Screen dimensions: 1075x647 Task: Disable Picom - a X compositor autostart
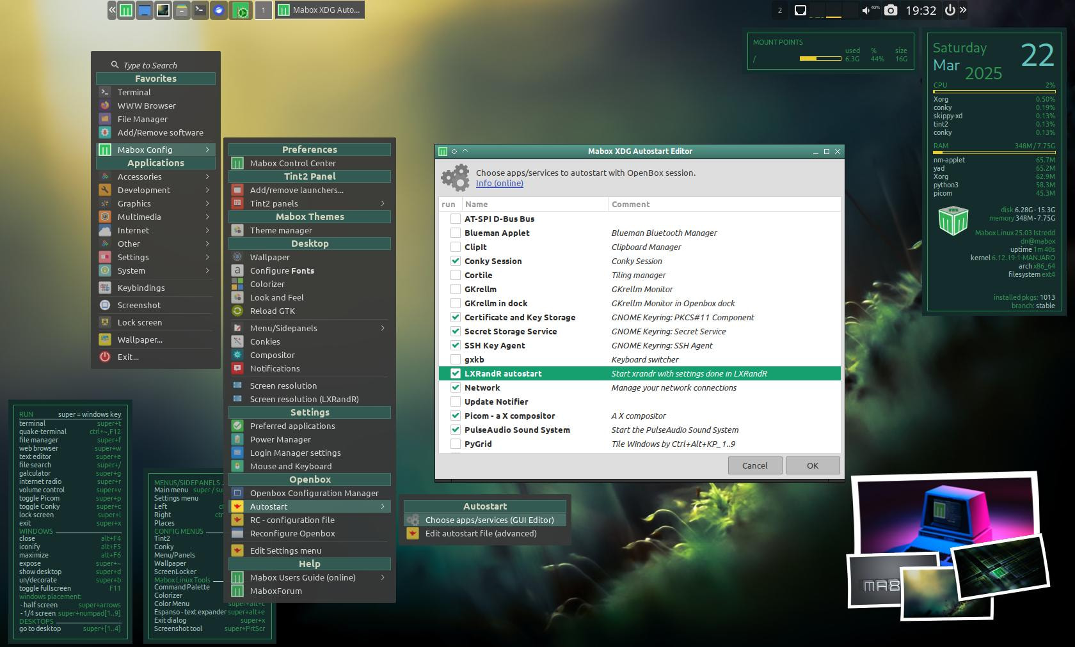[x=455, y=416]
